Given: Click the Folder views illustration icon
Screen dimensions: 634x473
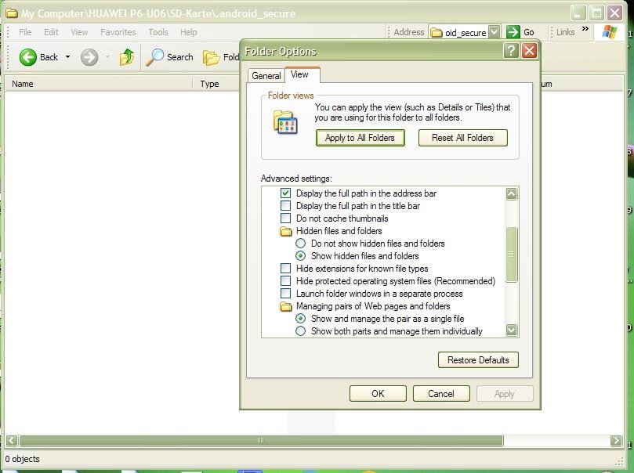Looking at the screenshot, I should click(x=285, y=121).
